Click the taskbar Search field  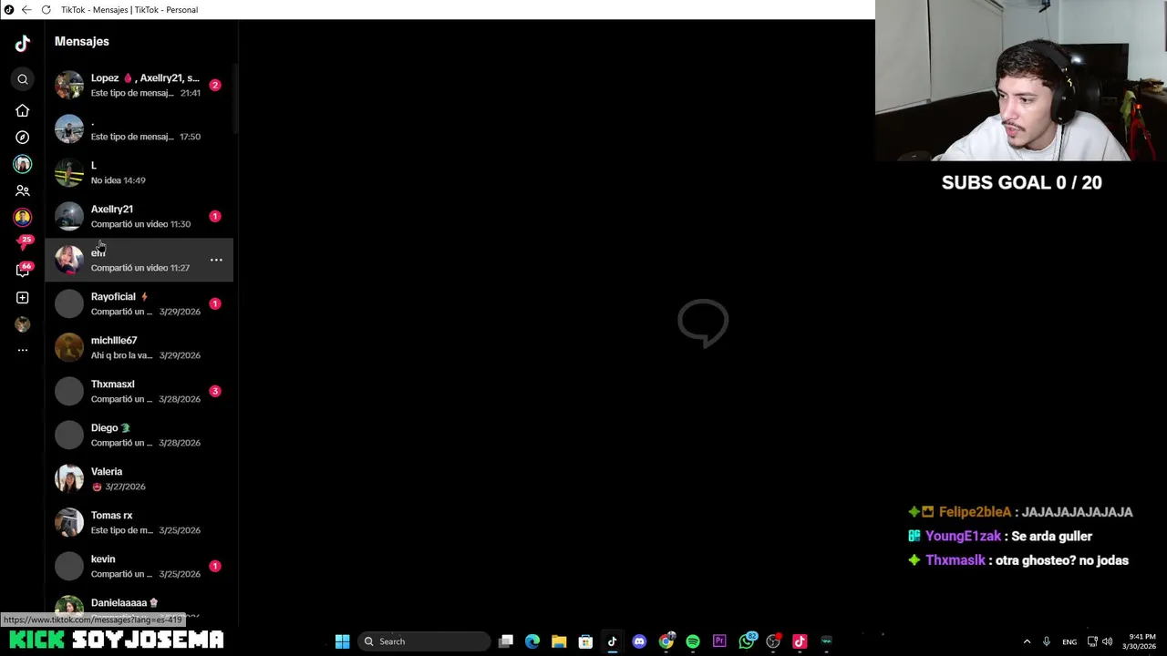pos(425,641)
